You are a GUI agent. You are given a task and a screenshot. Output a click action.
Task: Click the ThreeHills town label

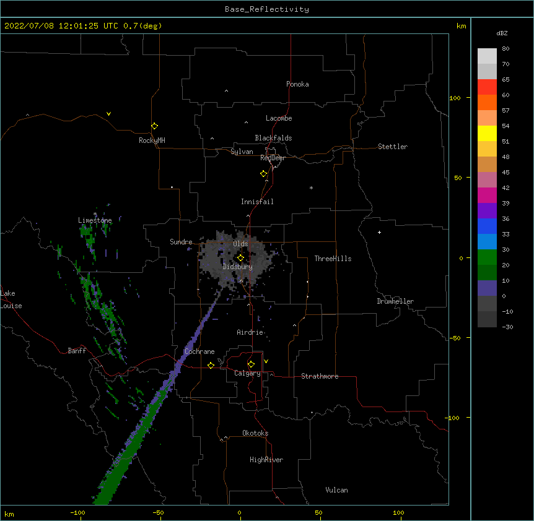[x=333, y=259]
